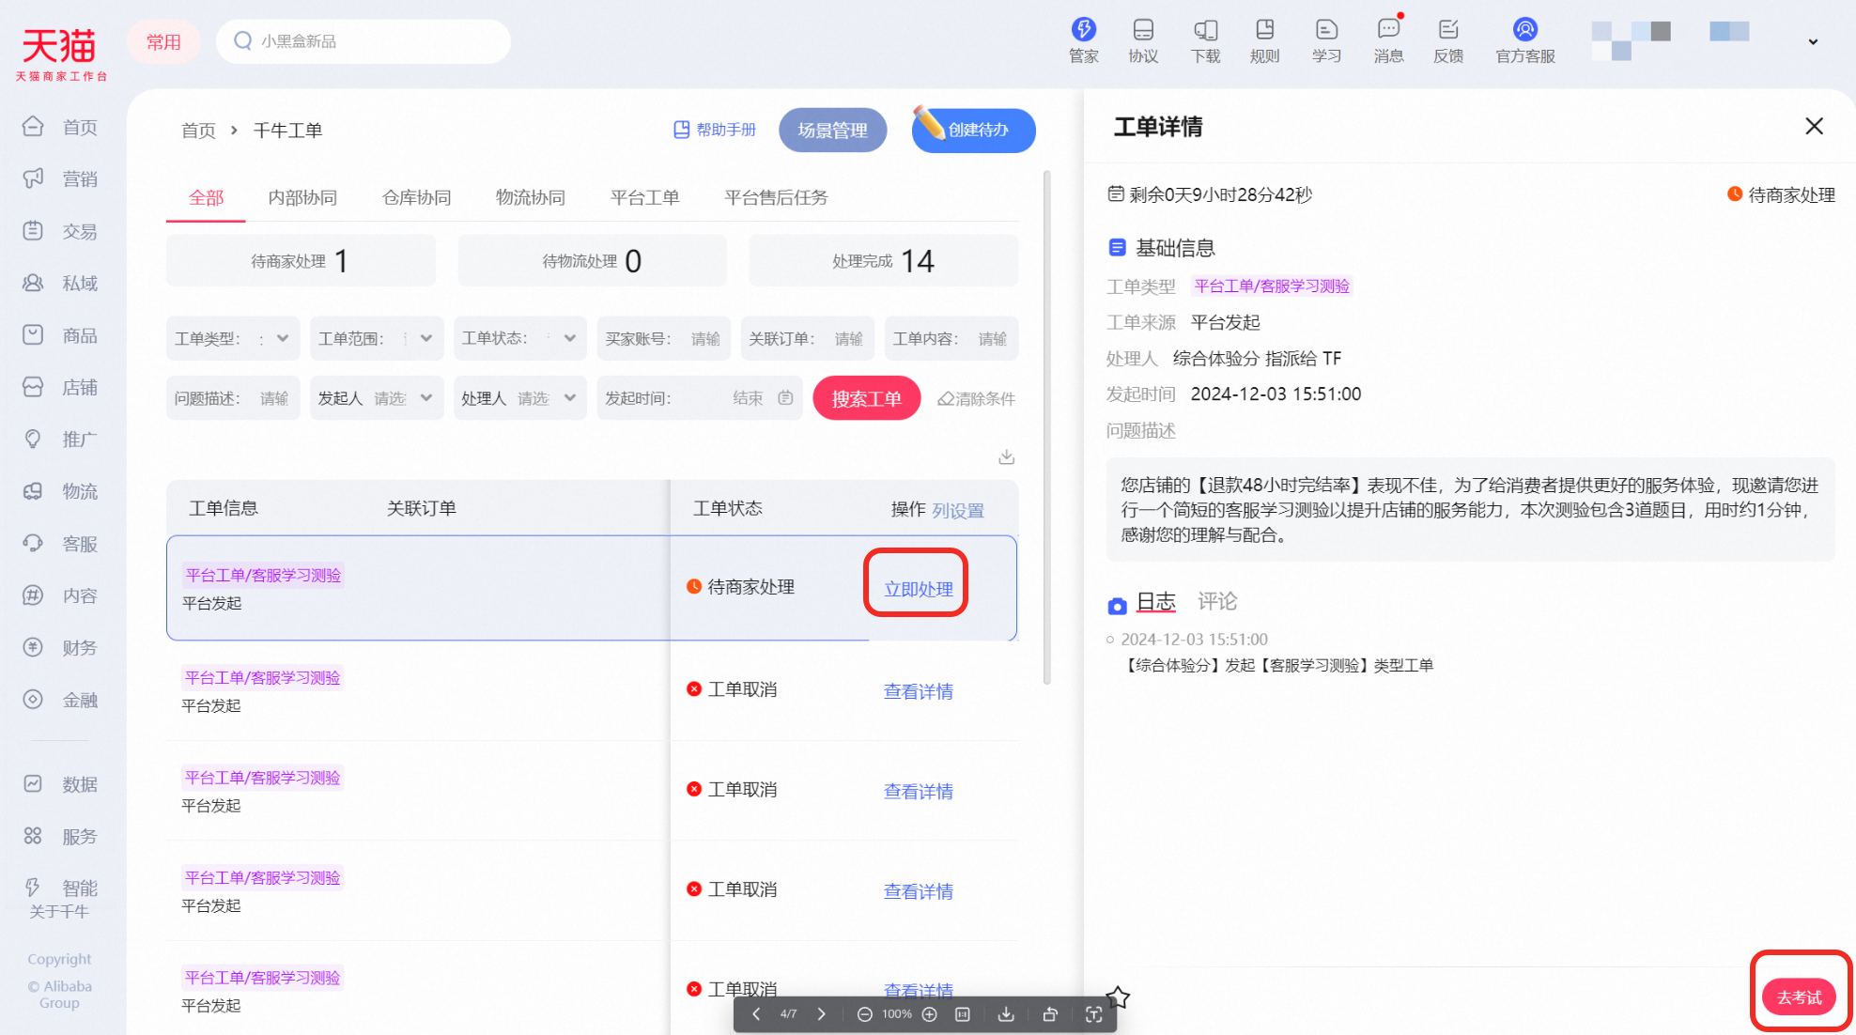Viewport: 1856px width, 1035px height.
Task: Click the 去考试 button
Action: (1799, 997)
